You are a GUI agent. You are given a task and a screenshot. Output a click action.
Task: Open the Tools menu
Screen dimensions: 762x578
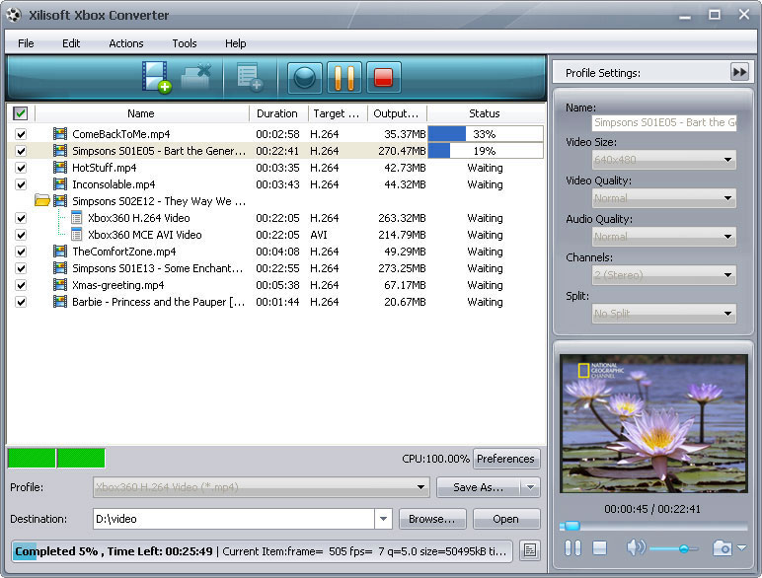click(x=185, y=43)
